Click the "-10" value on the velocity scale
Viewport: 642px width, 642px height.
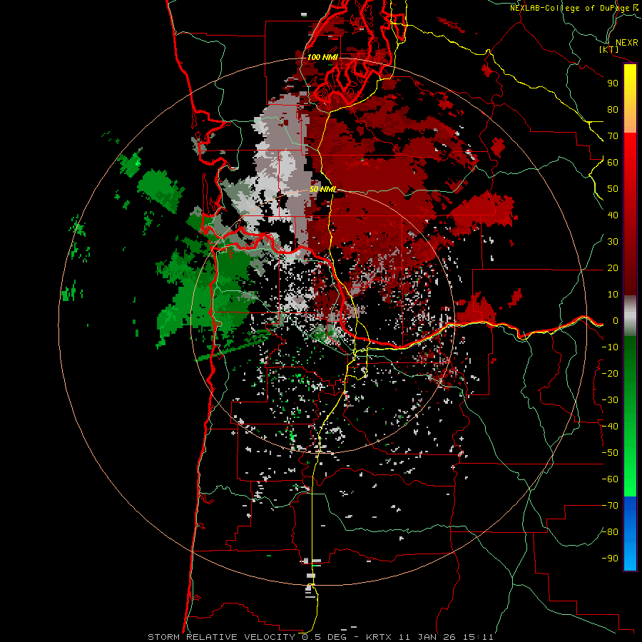pos(610,347)
